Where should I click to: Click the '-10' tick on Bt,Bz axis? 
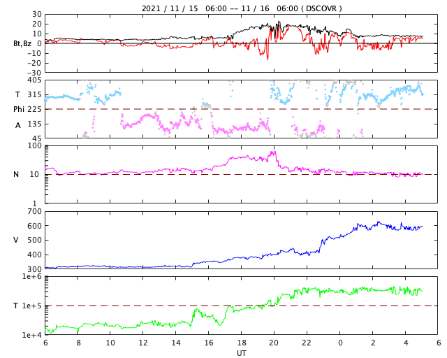[x=34, y=53]
